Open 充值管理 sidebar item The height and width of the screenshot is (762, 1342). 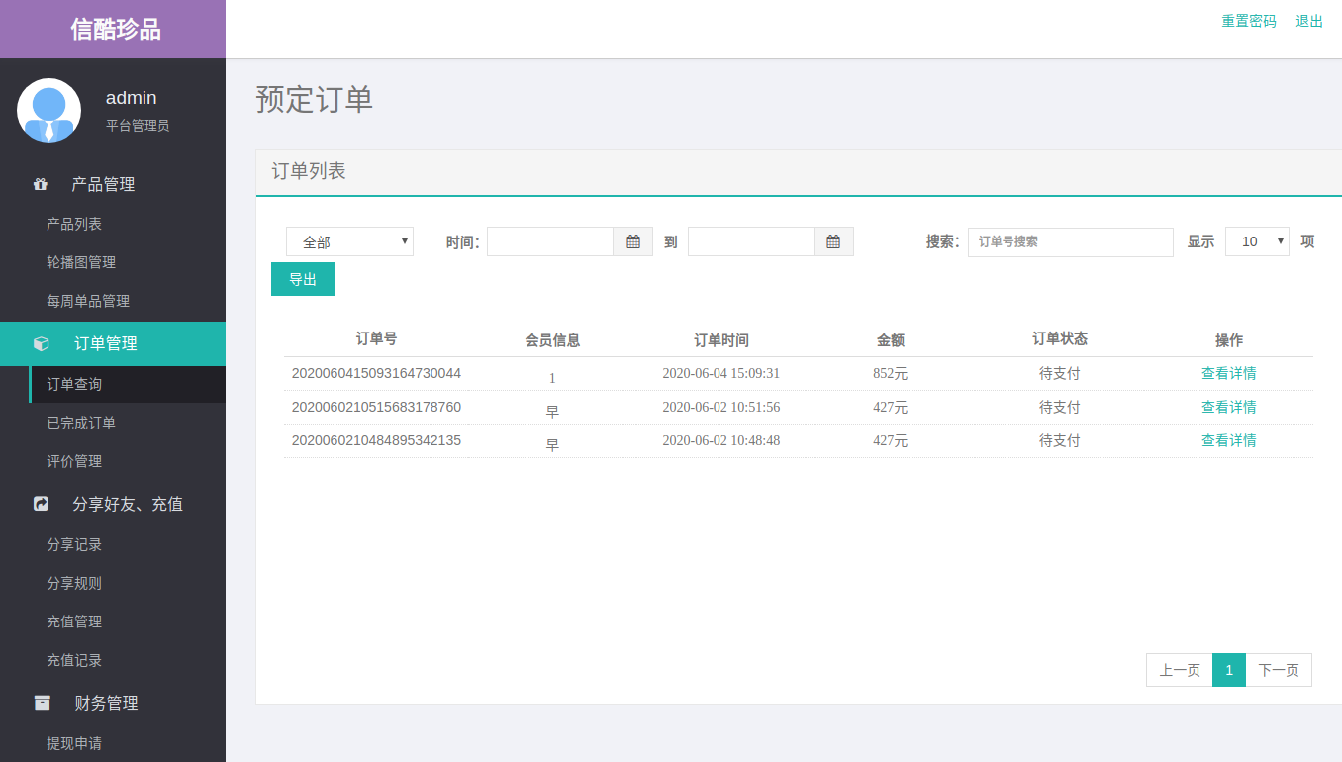(x=74, y=621)
